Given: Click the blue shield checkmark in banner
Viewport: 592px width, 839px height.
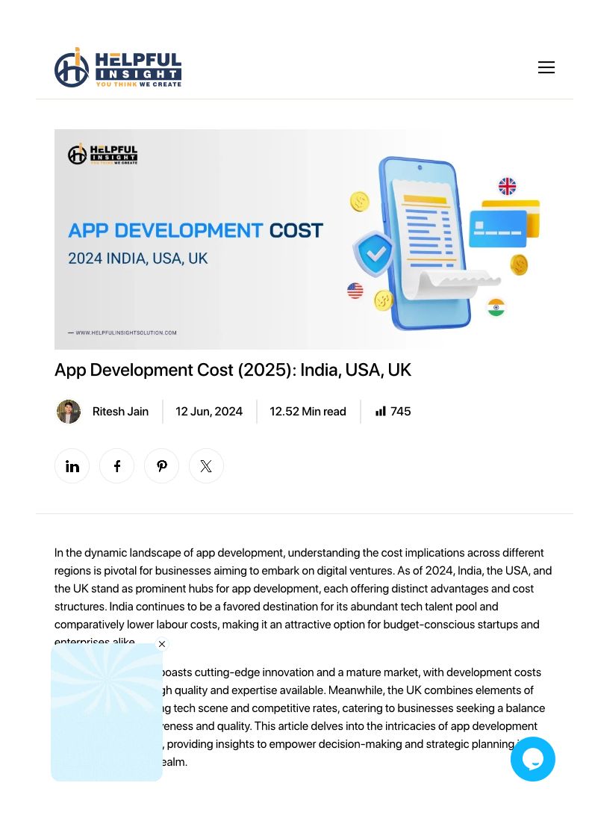Looking at the screenshot, I should [373, 254].
